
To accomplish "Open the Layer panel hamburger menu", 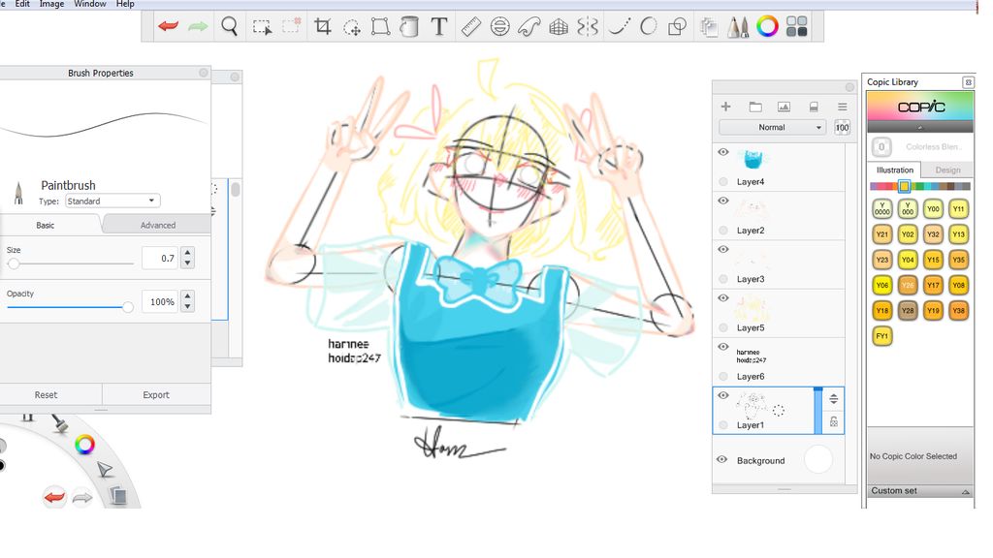I will [842, 107].
